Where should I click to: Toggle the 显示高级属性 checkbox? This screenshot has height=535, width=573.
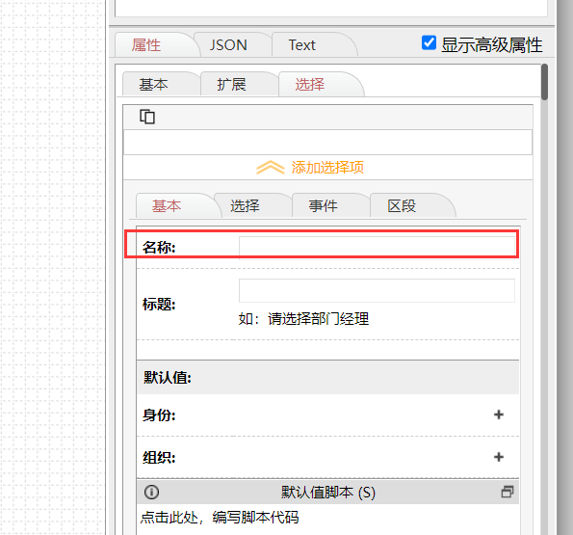429,42
